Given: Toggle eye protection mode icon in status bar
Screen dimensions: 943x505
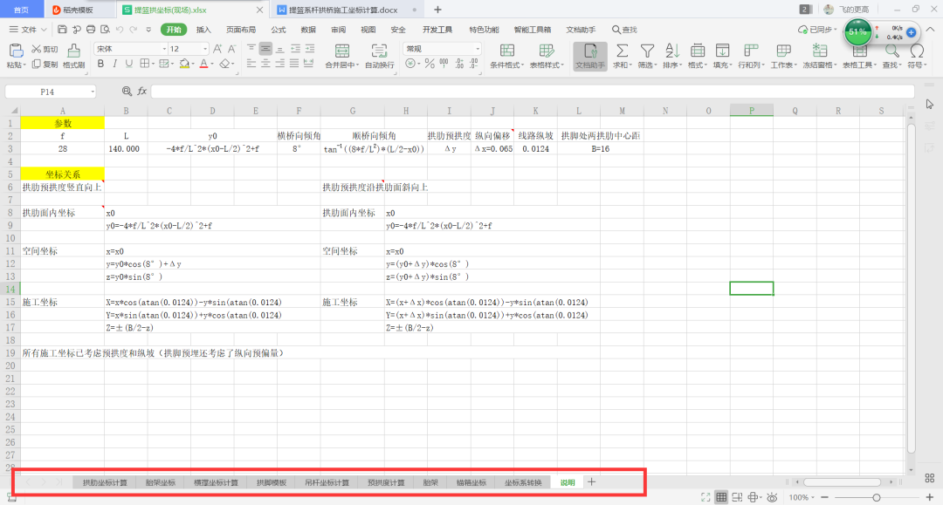Looking at the screenshot, I should pyautogui.click(x=772, y=497).
